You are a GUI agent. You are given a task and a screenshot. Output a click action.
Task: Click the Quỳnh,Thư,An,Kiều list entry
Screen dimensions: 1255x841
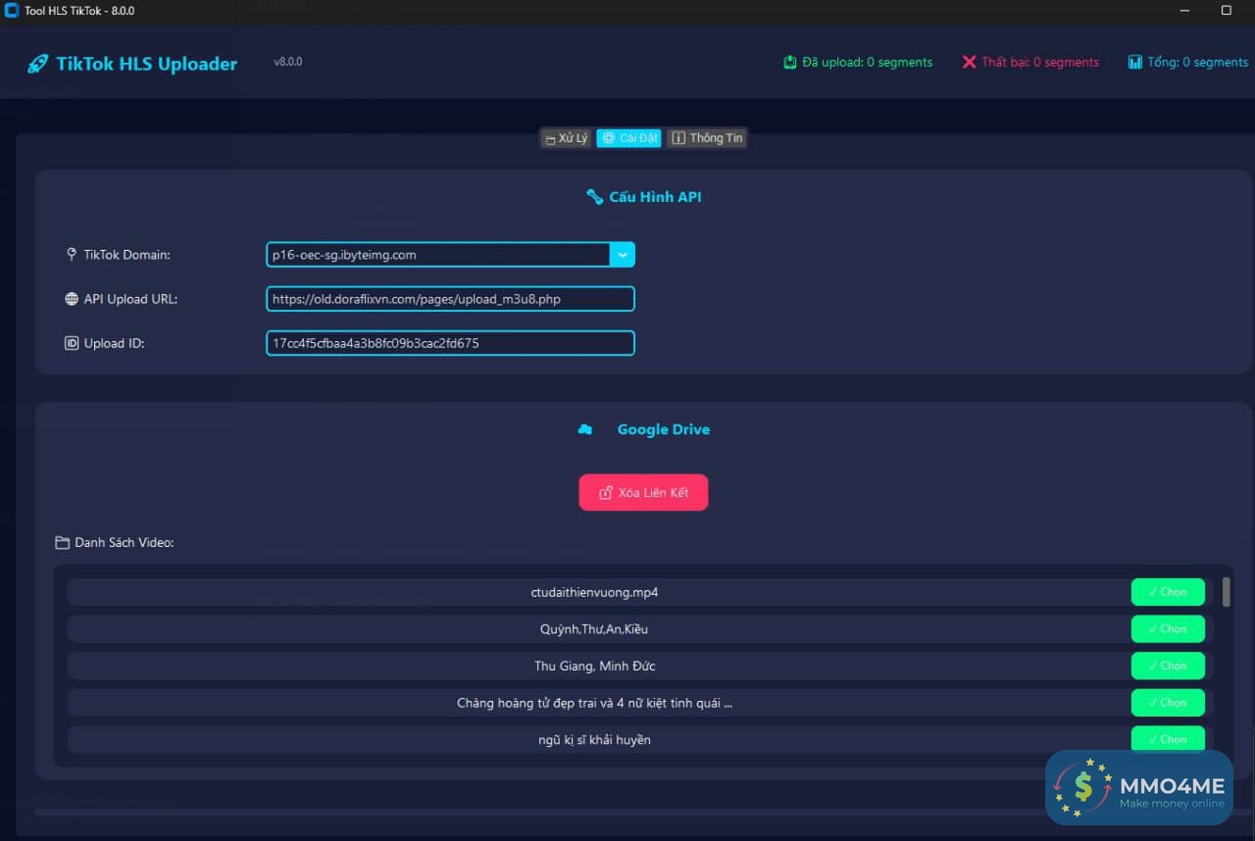tap(594, 629)
